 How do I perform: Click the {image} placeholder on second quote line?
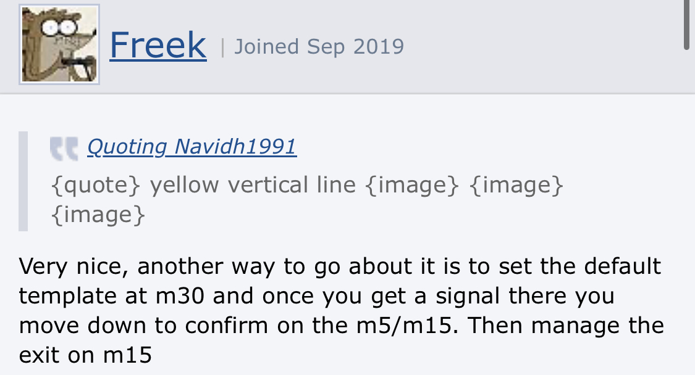99,215
